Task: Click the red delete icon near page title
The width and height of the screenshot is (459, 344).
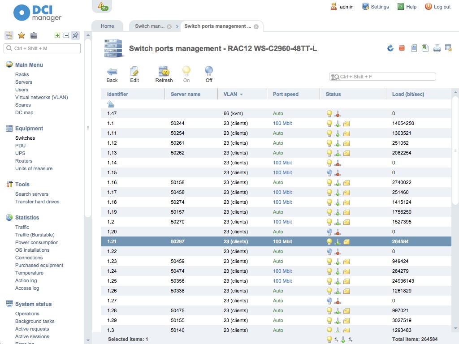Action: click(402, 47)
